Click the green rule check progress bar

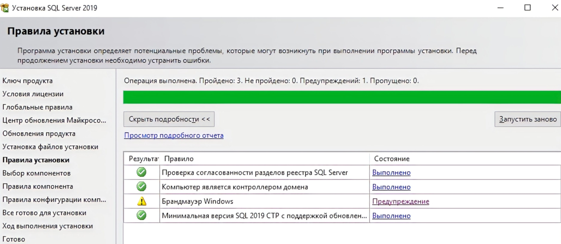tap(342, 97)
